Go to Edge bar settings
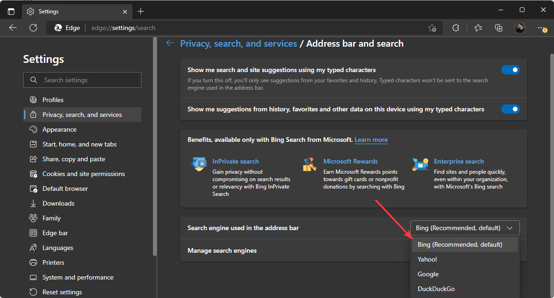 pyautogui.click(x=82, y=233)
